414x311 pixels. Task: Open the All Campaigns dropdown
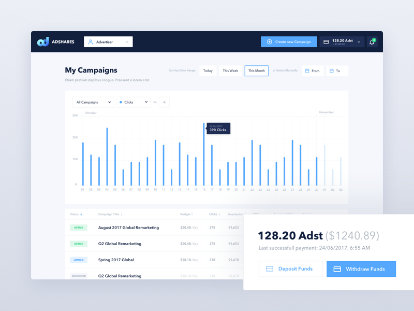(94, 103)
